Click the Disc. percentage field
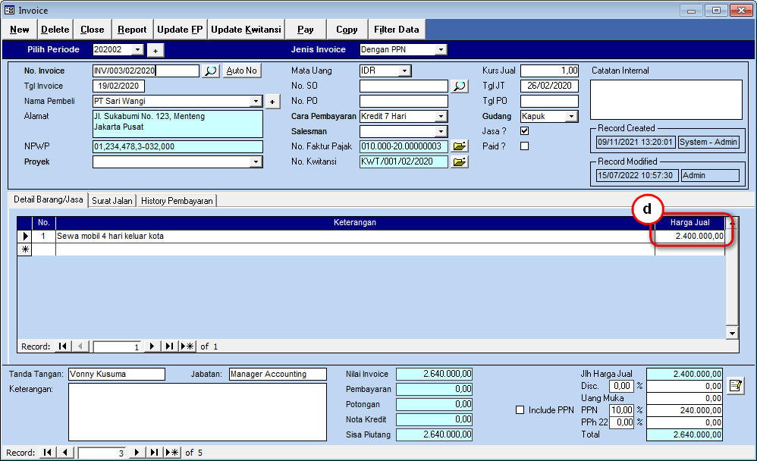Viewport: 757px width, 461px height. coord(621,386)
